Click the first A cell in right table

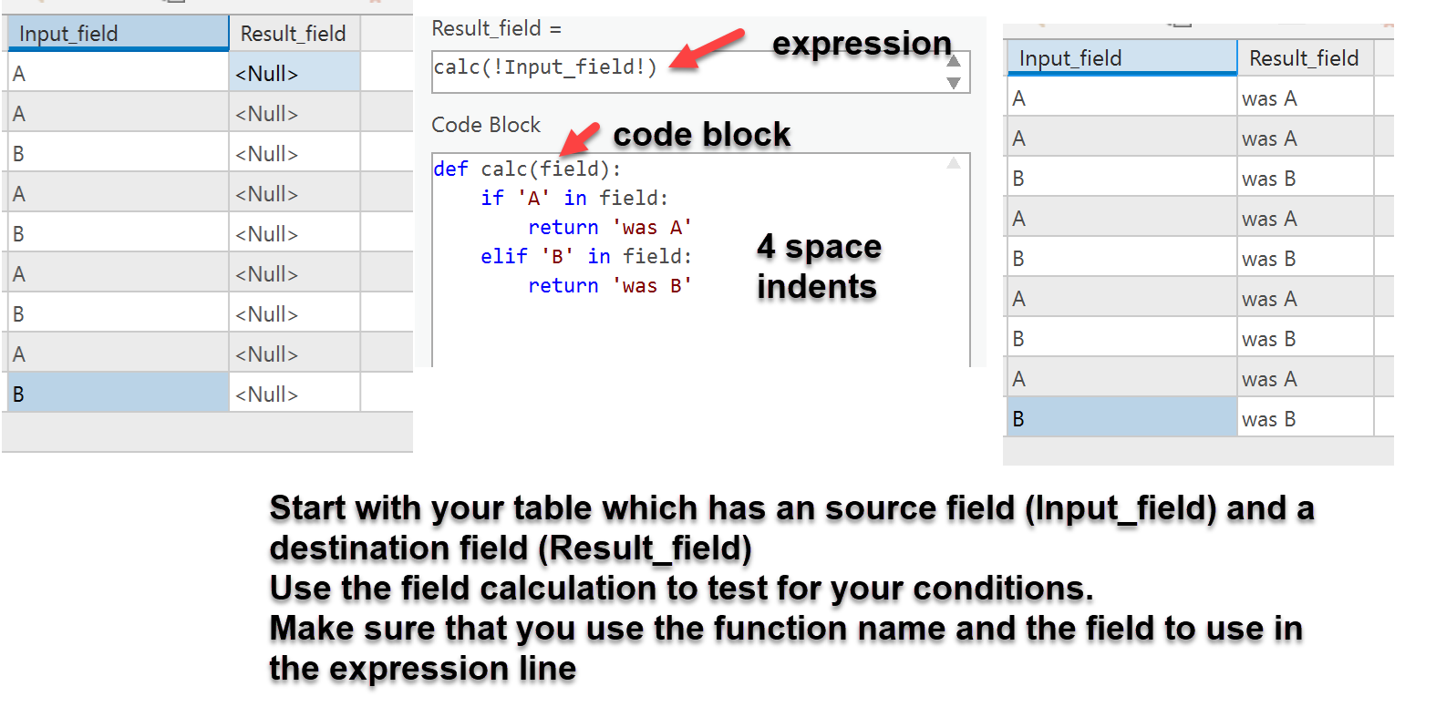pos(1121,98)
